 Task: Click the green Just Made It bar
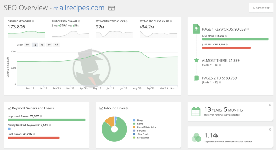(x=235, y=39)
